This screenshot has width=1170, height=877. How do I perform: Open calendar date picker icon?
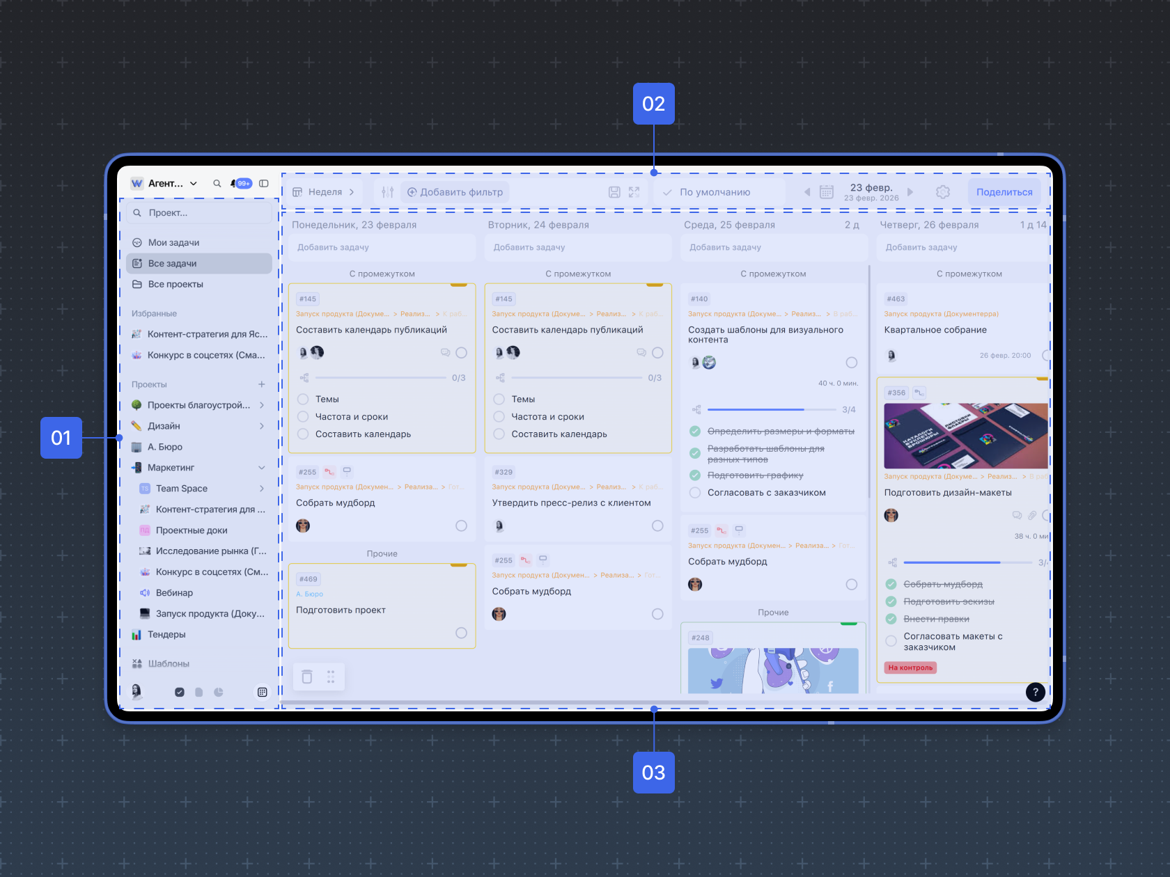pyautogui.click(x=827, y=192)
